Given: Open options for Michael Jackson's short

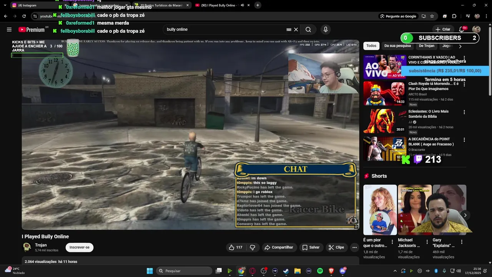Looking at the screenshot, I should 427,242.
